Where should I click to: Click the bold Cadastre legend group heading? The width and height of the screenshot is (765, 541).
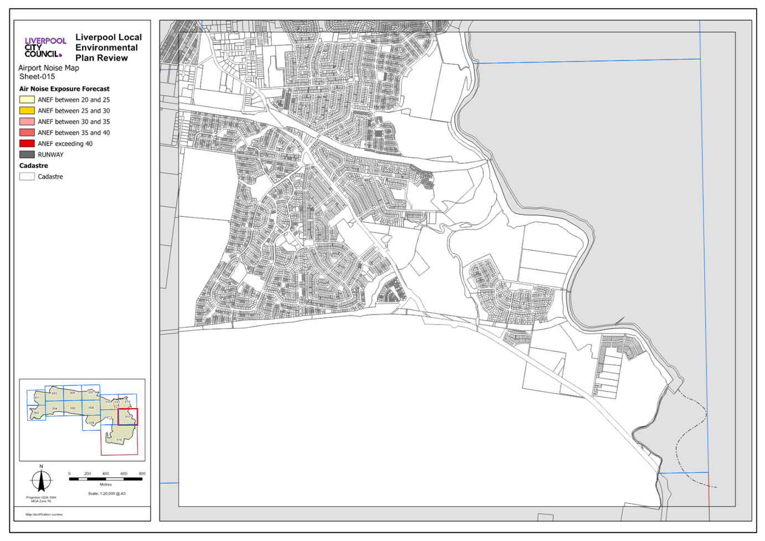(x=34, y=166)
